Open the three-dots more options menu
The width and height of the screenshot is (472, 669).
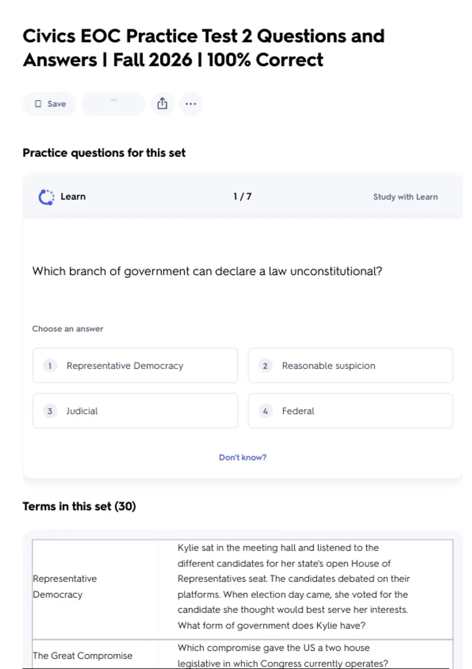click(x=191, y=104)
